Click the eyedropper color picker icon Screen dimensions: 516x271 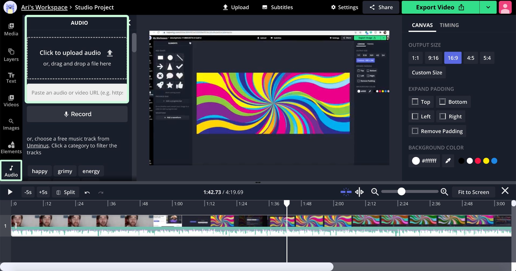(x=448, y=161)
